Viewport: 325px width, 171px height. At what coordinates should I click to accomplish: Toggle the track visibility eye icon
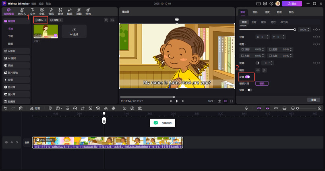pyautogui.click(x=12, y=142)
